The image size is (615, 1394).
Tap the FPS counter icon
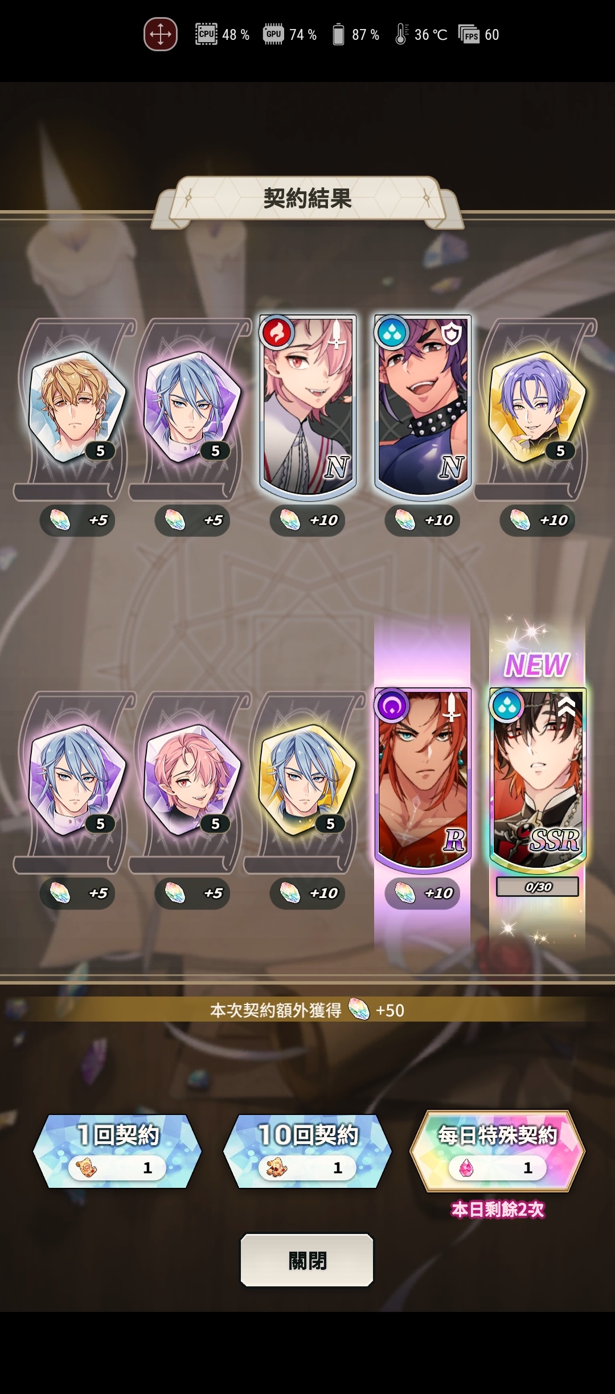point(469,35)
